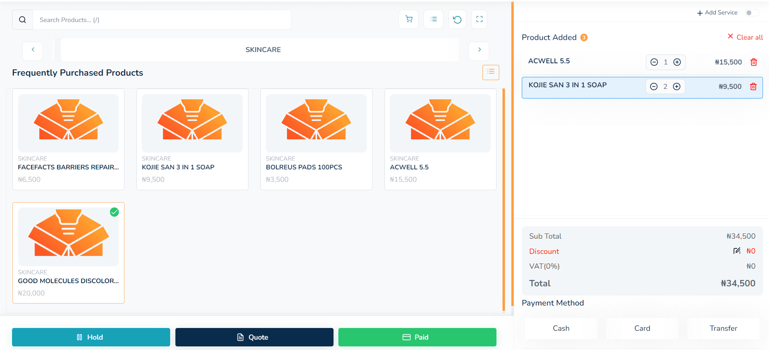Click the Hold button
The width and height of the screenshot is (769, 350).
[x=91, y=337]
